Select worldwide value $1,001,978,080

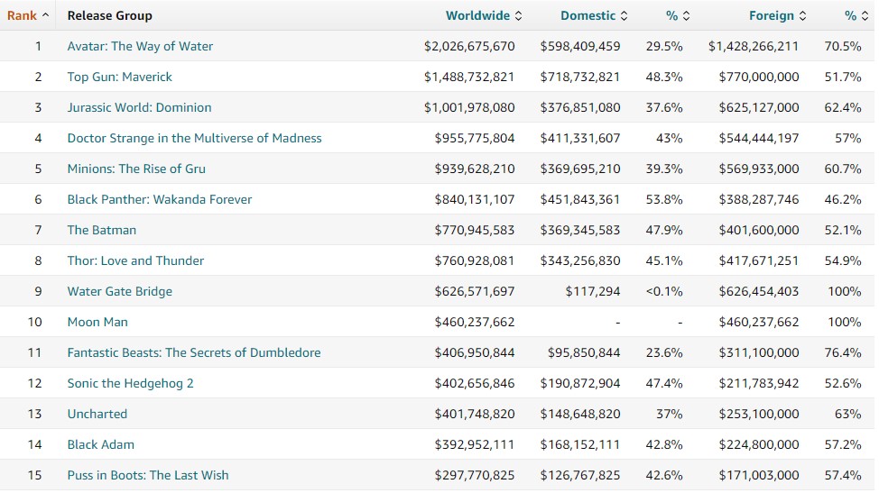pyautogui.click(x=469, y=107)
